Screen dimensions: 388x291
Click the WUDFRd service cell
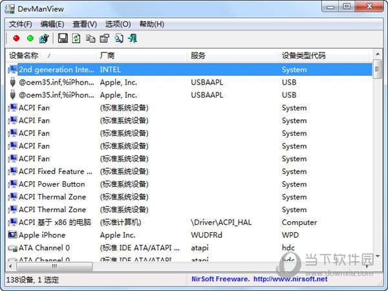(x=207, y=235)
